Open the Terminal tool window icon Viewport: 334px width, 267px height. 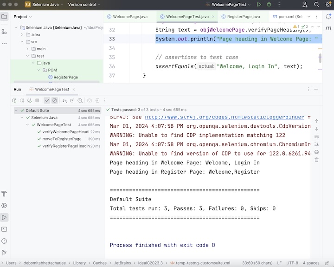4,229
